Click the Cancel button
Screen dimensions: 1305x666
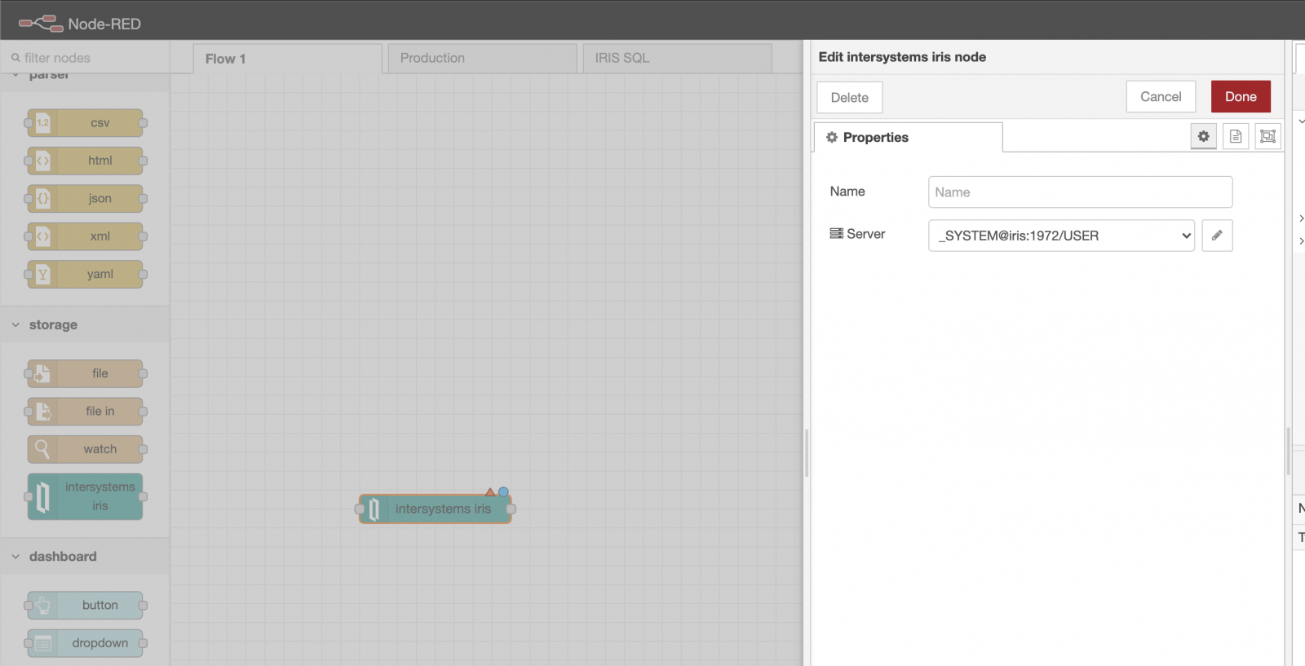(1161, 96)
